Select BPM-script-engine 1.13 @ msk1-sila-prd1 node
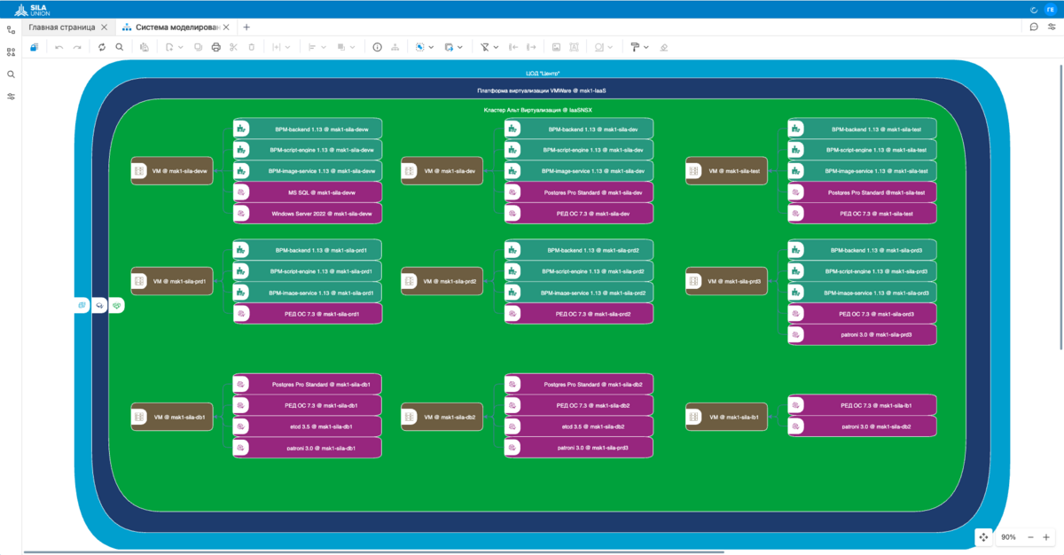This screenshot has width=1064, height=555. click(x=307, y=270)
